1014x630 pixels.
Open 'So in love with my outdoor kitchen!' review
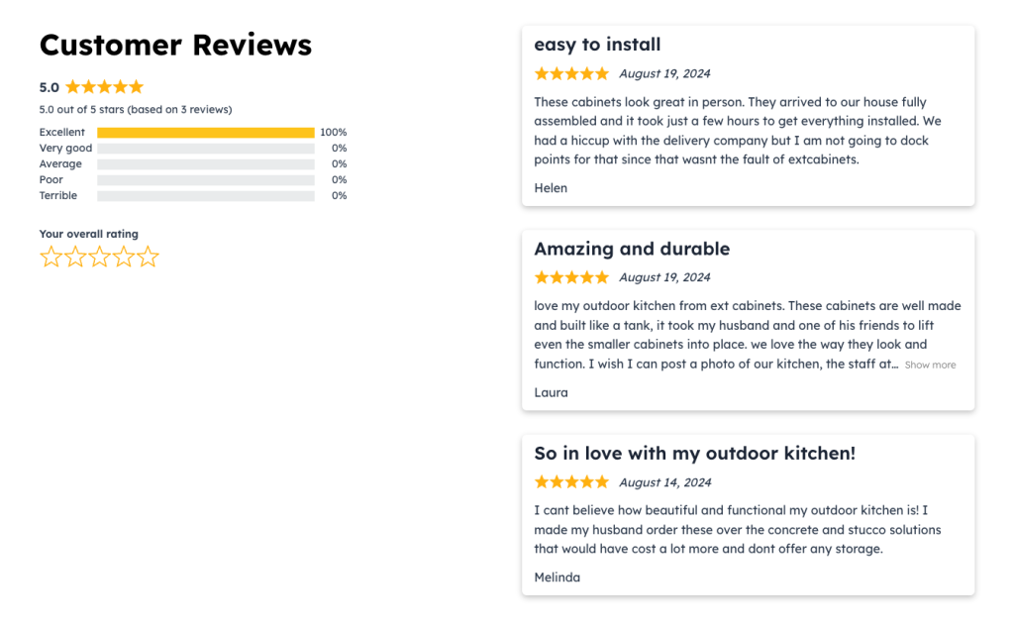coord(694,453)
